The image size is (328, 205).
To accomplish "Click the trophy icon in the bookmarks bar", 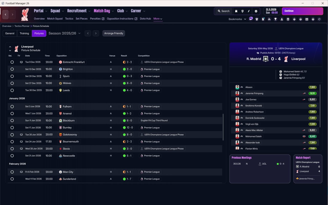I will (x=275, y=19).
